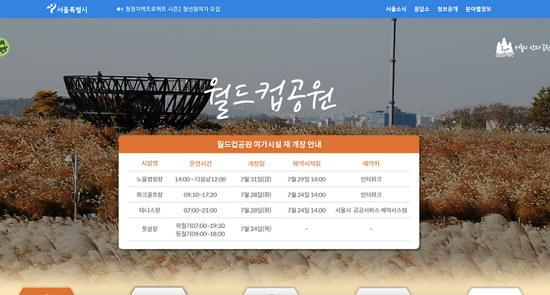This screenshot has height=295, width=550.
Task: Click 서울시 공공서비스 예약시스템 cell
Action: point(371,210)
